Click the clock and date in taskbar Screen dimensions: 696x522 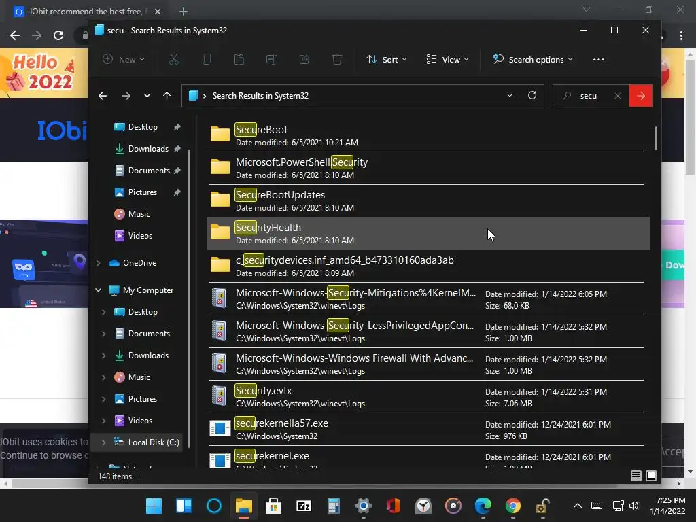click(x=667, y=506)
